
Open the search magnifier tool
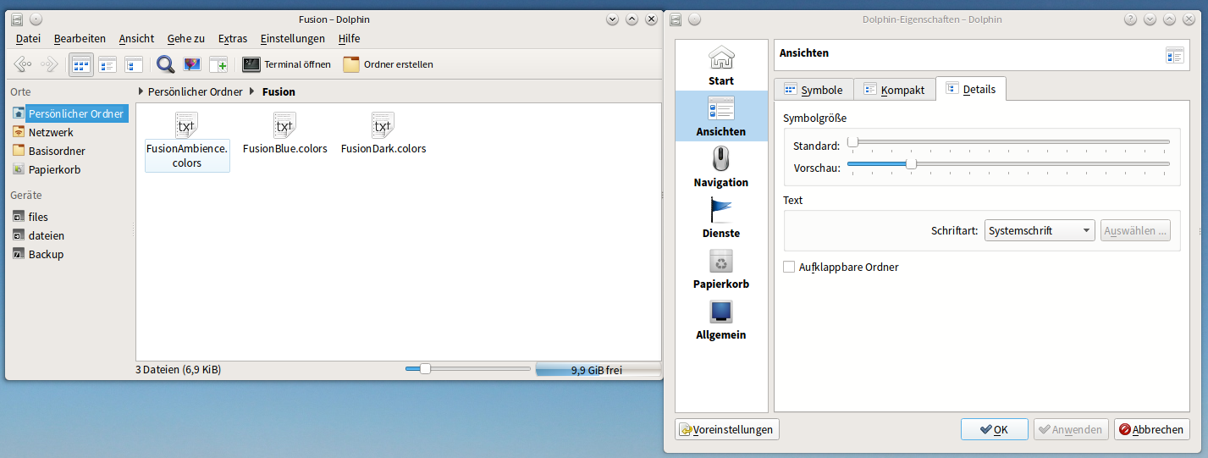point(166,64)
